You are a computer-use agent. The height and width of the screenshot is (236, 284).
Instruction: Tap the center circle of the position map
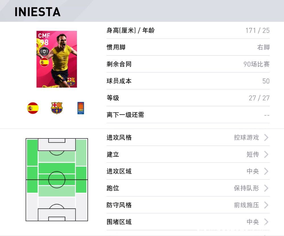pos(57,180)
